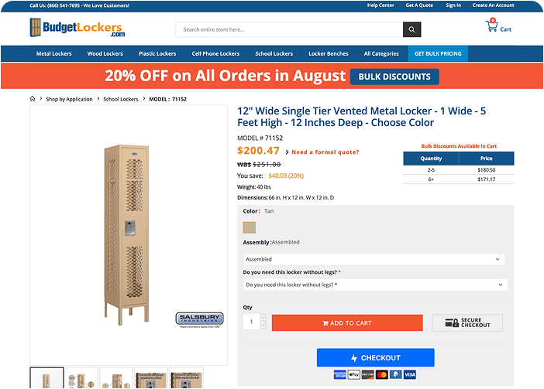Select the Tan color swatch

tap(249, 227)
